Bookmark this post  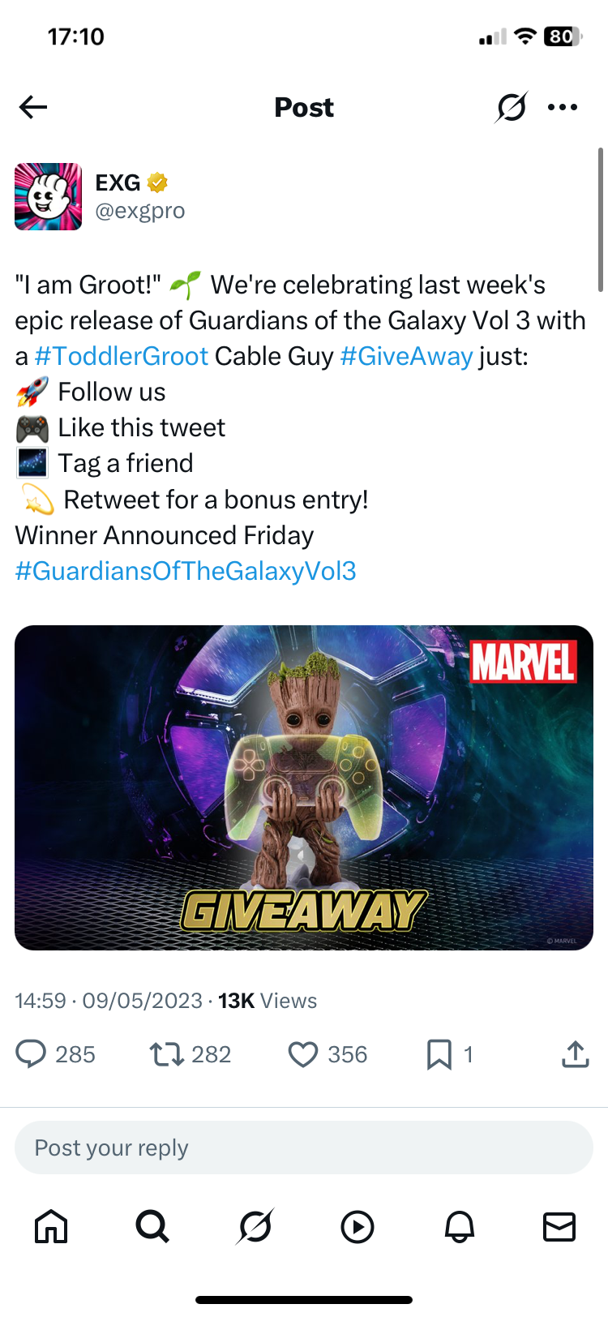pyautogui.click(x=439, y=1054)
